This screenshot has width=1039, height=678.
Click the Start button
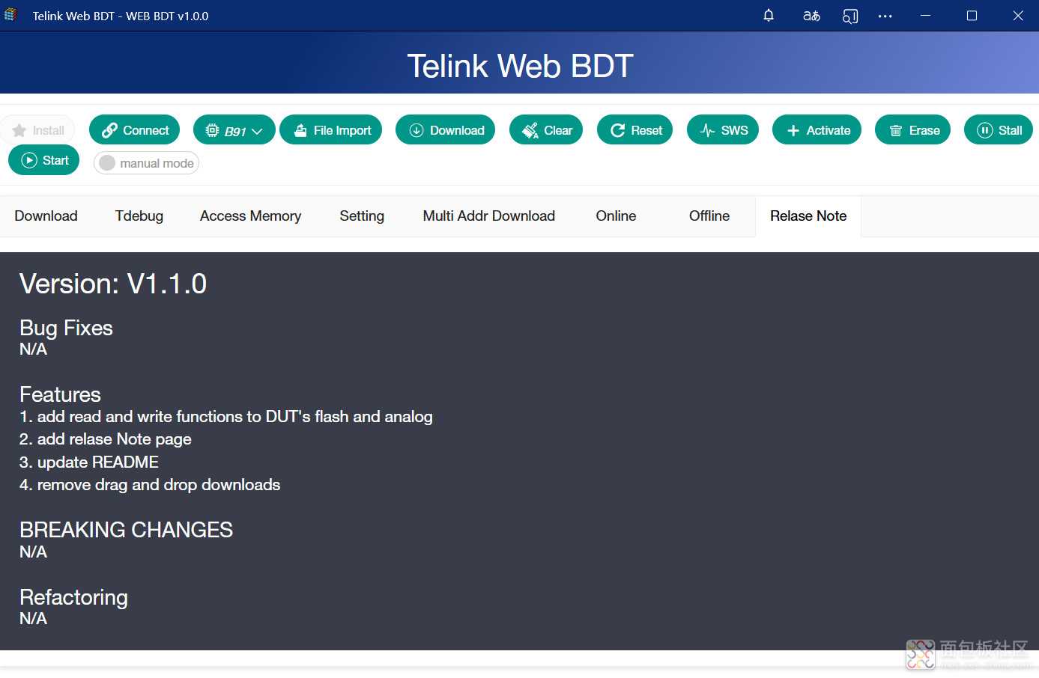[43, 160]
